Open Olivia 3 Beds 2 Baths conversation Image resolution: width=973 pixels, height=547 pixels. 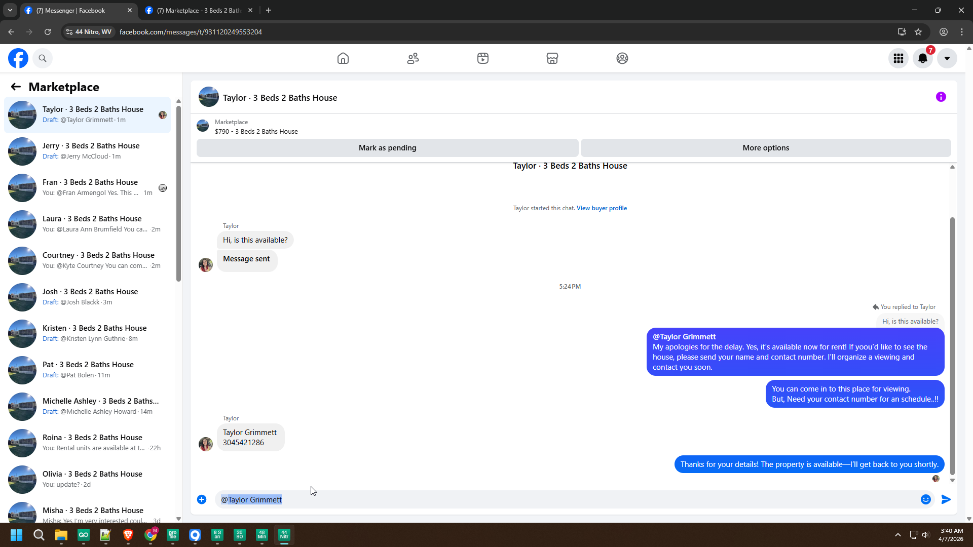point(88,480)
